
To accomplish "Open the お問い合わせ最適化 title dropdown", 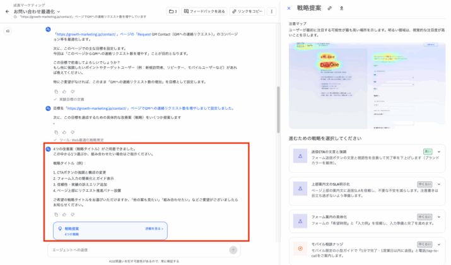I will (x=59, y=11).
